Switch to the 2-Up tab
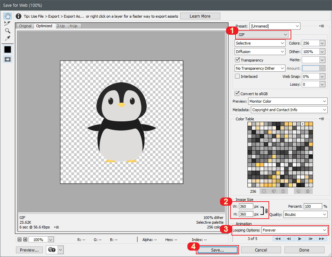The width and height of the screenshot is (332, 257). pos(61,26)
